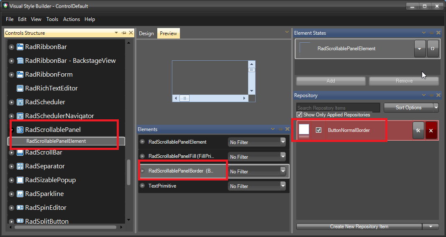Click the RadRichTextEditor control icon

(x=20, y=88)
